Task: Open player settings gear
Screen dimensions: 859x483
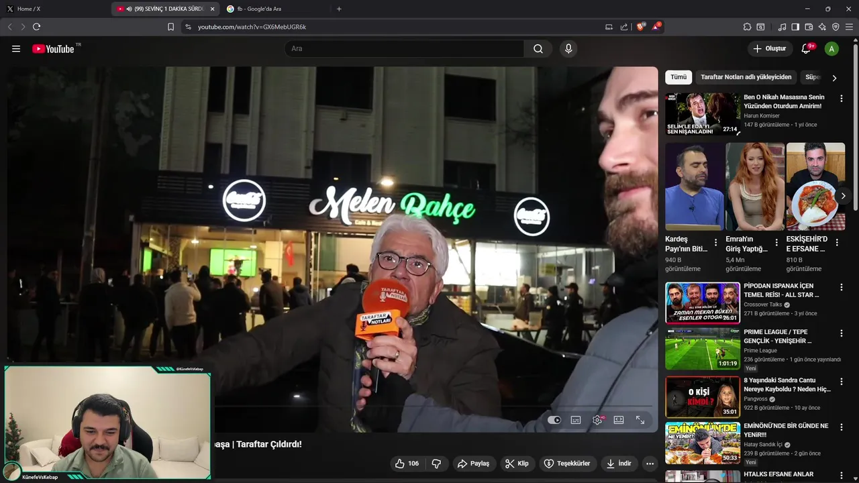Action: tap(597, 420)
